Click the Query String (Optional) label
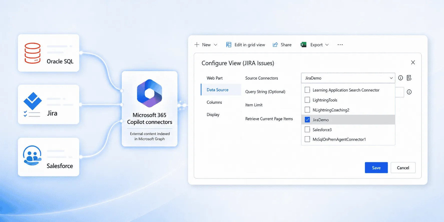 point(265,92)
